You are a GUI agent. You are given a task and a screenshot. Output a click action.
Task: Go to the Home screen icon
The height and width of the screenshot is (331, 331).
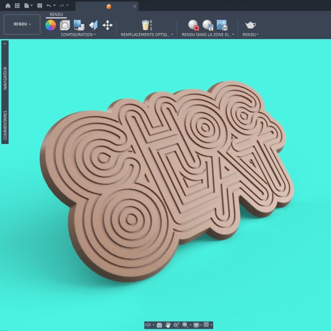8,6
